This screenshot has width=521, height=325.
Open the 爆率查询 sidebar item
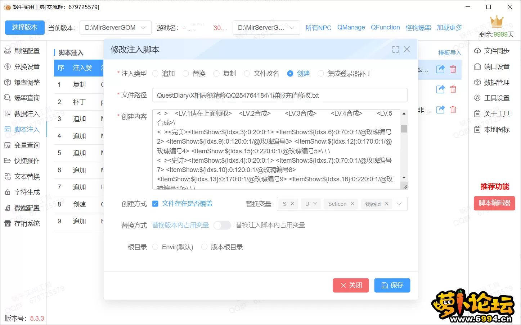coord(22,98)
